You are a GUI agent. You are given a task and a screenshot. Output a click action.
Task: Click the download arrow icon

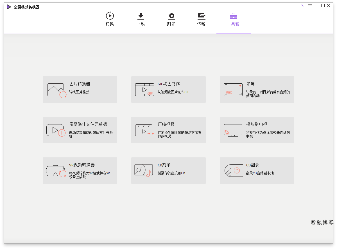coord(141,16)
